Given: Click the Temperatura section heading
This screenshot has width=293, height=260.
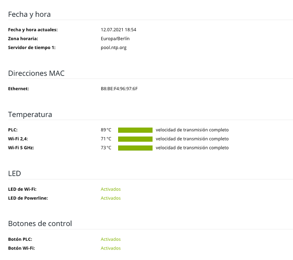Looking at the screenshot, I should 30,114.
